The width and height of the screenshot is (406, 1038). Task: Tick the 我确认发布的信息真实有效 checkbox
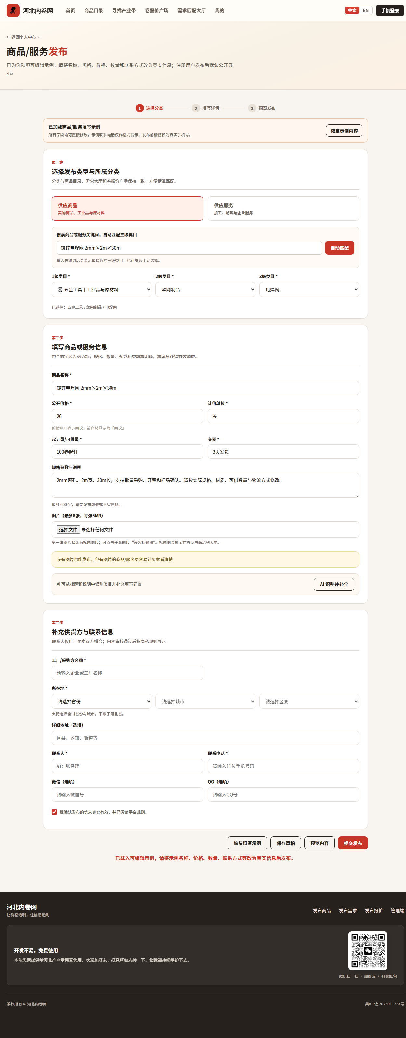54,812
